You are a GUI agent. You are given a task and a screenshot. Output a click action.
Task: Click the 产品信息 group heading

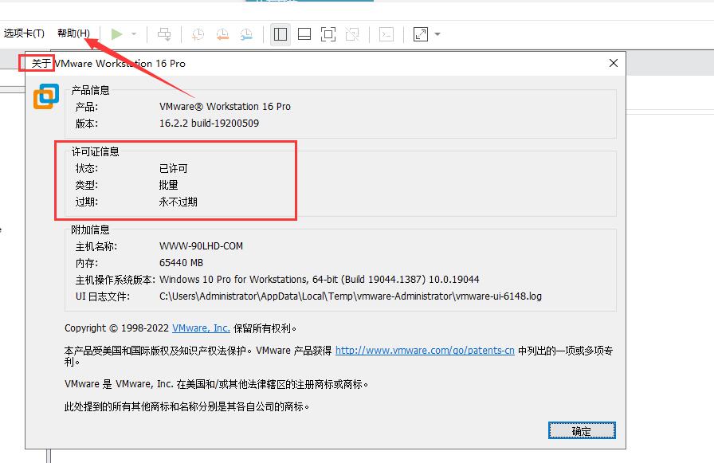click(x=91, y=90)
